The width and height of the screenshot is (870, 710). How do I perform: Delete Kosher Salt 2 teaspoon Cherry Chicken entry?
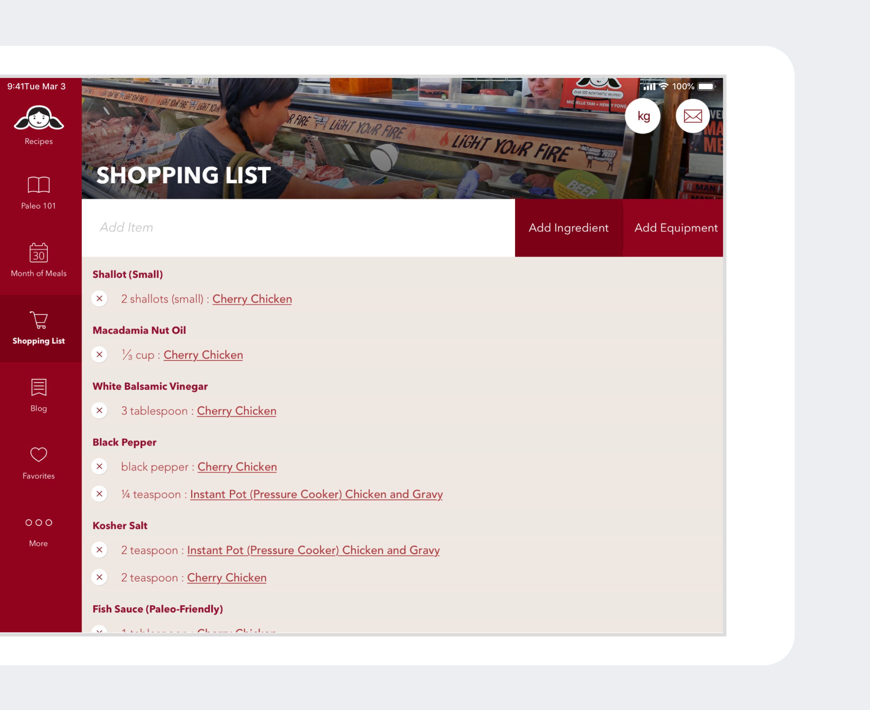[99, 577]
